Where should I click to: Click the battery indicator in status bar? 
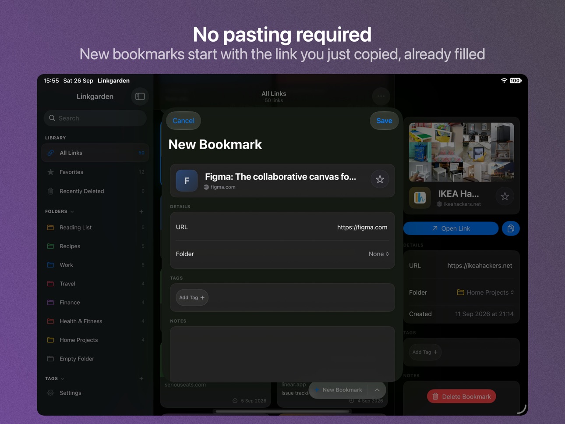[x=516, y=81]
